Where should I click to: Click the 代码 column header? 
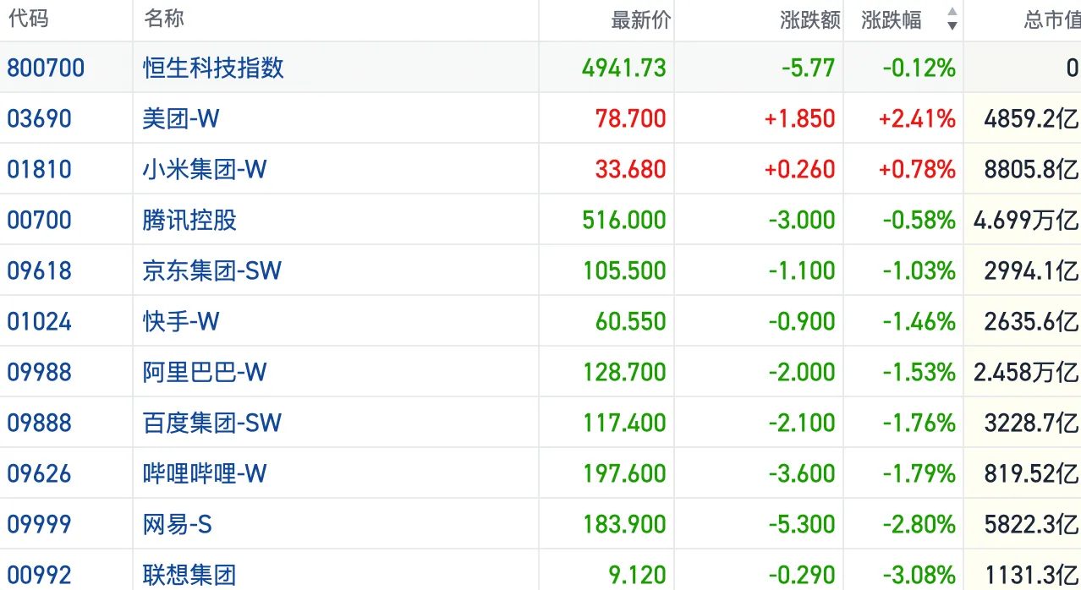click(28, 19)
